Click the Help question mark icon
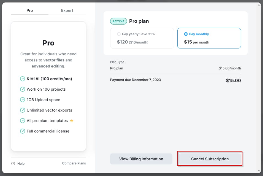263x176 pixels. coord(13,164)
